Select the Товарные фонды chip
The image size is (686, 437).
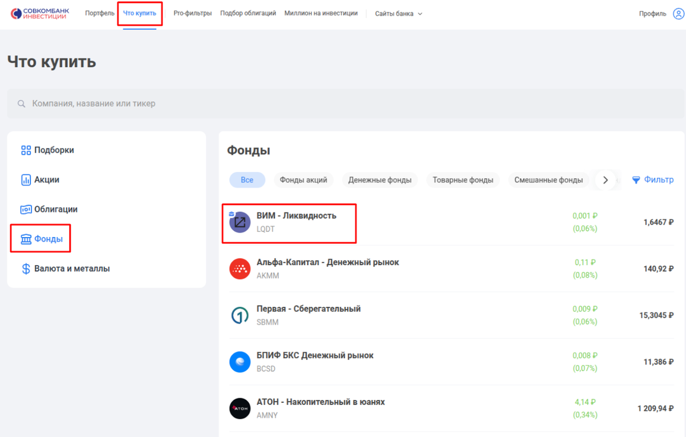pyautogui.click(x=463, y=180)
